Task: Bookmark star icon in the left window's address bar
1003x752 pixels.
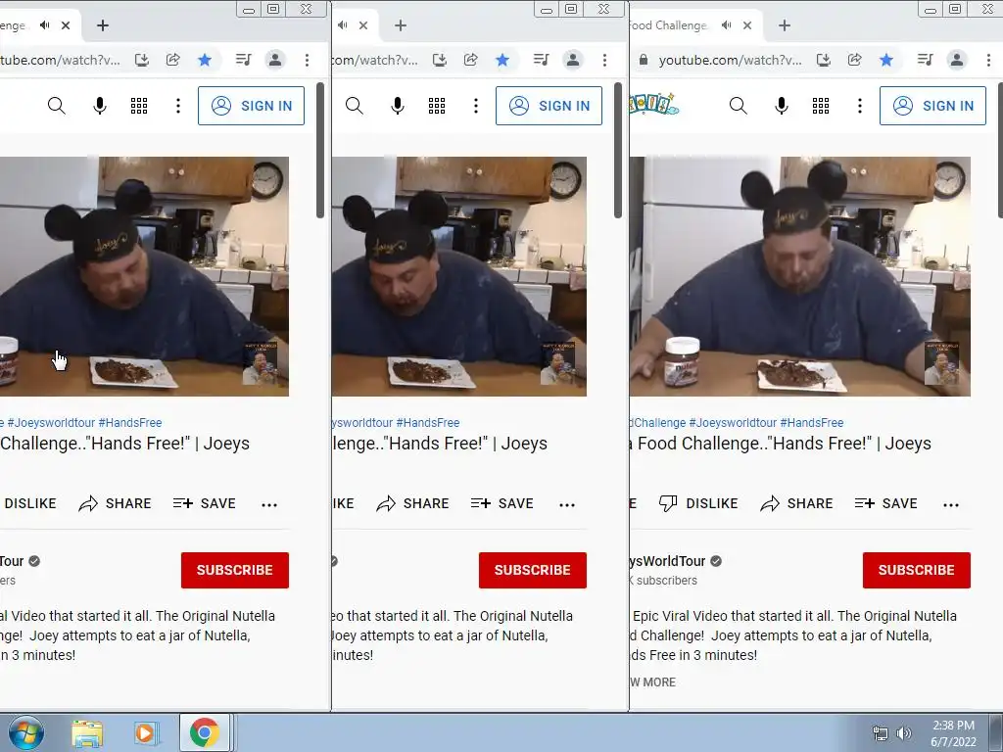Action: [205, 60]
